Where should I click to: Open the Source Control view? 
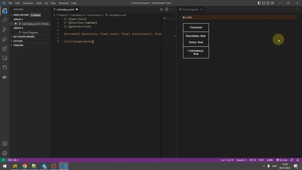5,29
